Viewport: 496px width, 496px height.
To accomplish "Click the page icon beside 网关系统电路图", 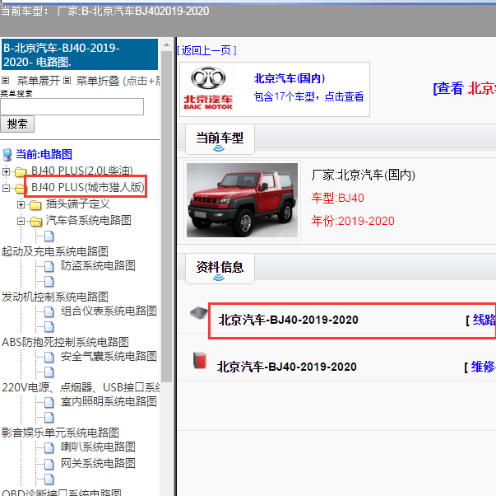I will [x=49, y=465].
